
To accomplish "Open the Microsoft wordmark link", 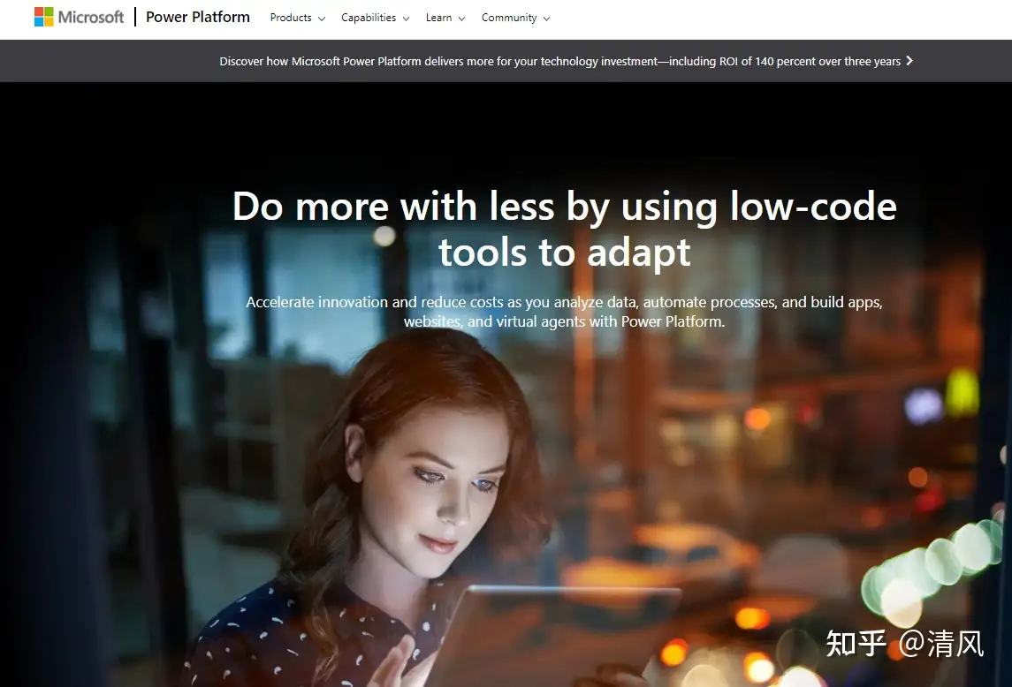I will click(x=91, y=17).
